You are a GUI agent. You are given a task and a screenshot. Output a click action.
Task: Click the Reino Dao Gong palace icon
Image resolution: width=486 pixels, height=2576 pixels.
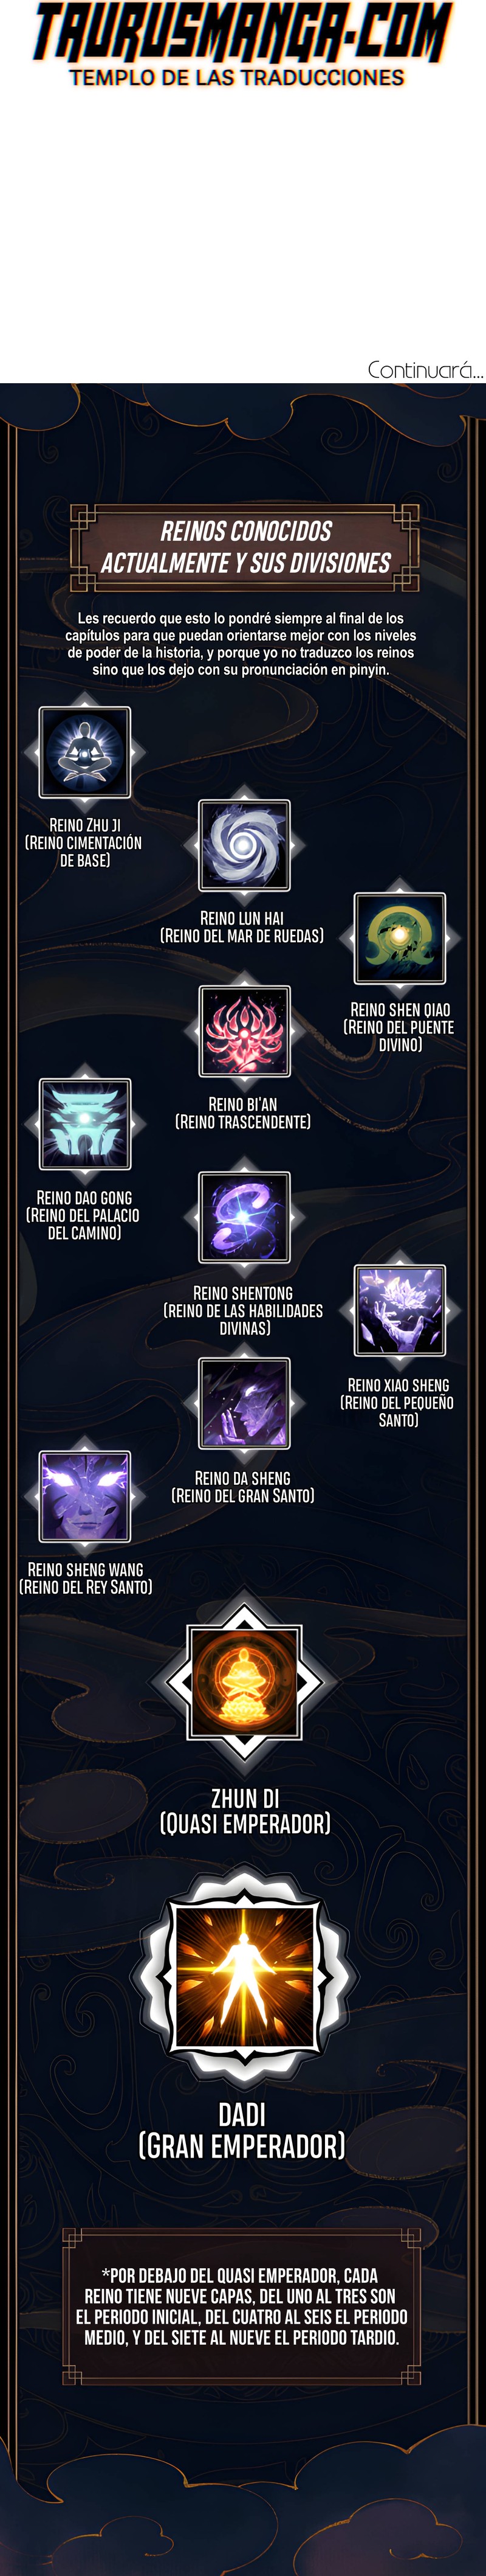coord(85,1124)
